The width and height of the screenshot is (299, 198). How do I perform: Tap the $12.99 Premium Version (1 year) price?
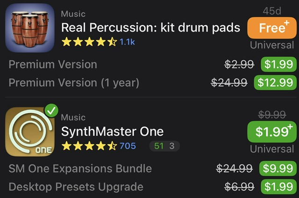pyautogui.click(x=275, y=83)
